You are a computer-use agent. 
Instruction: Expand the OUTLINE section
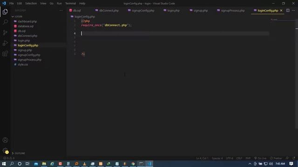[x=19, y=153]
